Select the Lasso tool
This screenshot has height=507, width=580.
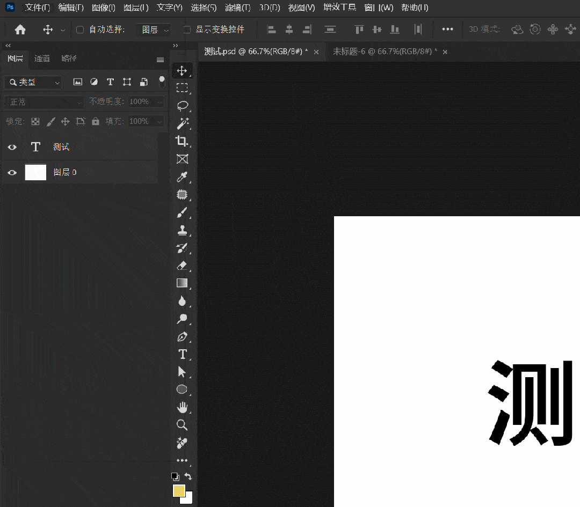(183, 106)
